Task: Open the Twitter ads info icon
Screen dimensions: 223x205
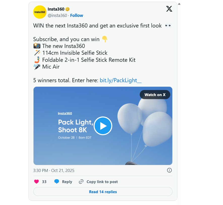Action: pos(170,170)
